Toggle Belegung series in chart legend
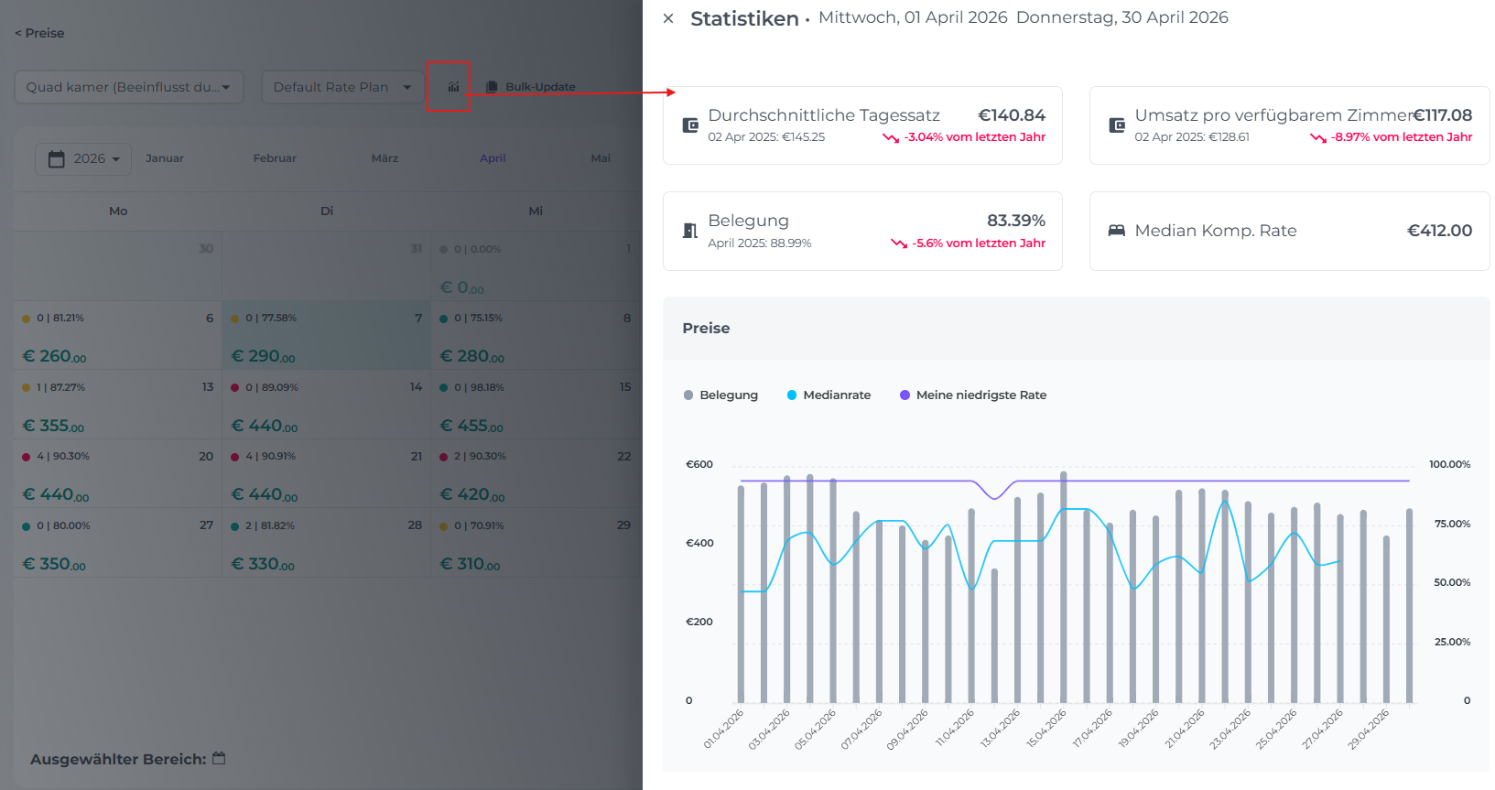 720,395
